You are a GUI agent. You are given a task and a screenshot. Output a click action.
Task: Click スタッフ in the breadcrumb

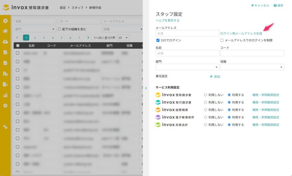pos(77,8)
